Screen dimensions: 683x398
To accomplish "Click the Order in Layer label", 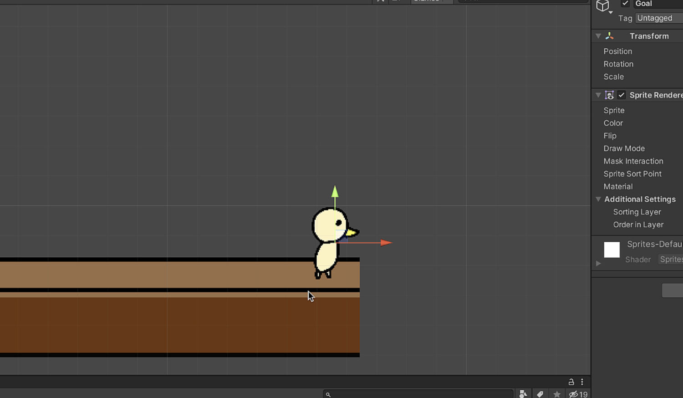I will click(x=638, y=225).
